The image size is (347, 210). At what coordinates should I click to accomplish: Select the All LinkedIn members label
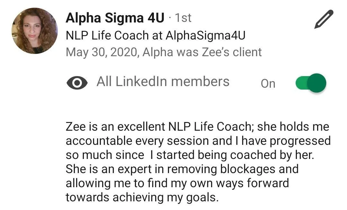click(163, 81)
